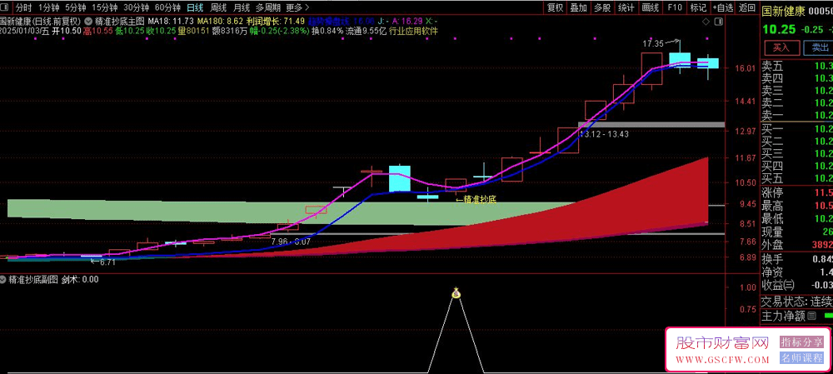This screenshot has height=374, width=833.
Task: Click the 指标分享 link in banner
Action: pos(801,342)
